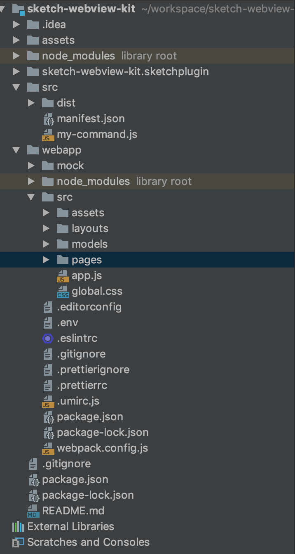The height and width of the screenshot is (554, 295).
Task: Expand the assets folder arrow under webapp src
Action: pyautogui.click(x=46, y=213)
